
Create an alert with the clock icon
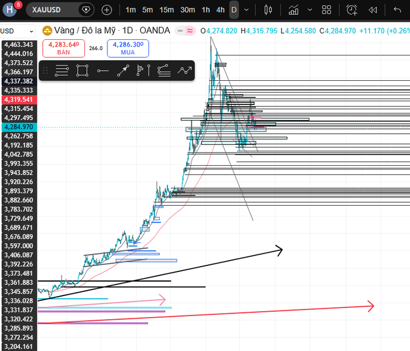coord(352,10)
